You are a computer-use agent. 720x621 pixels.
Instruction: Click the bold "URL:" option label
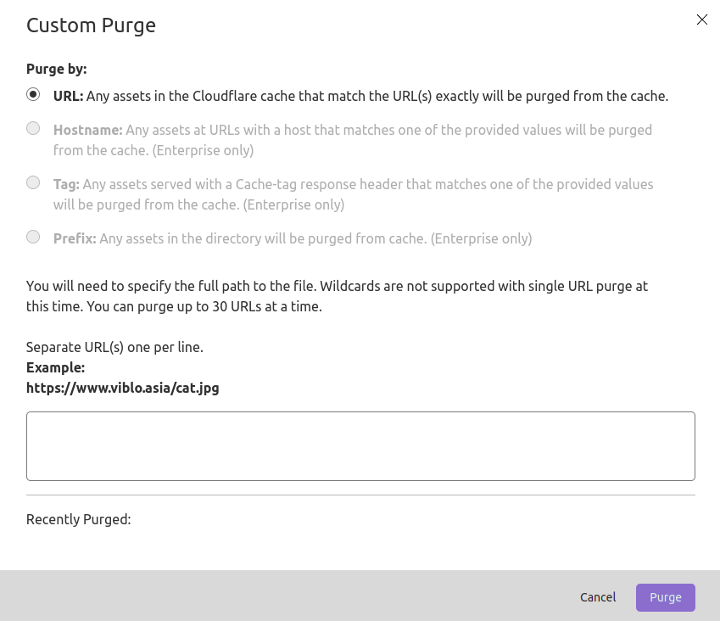point(68,96)
